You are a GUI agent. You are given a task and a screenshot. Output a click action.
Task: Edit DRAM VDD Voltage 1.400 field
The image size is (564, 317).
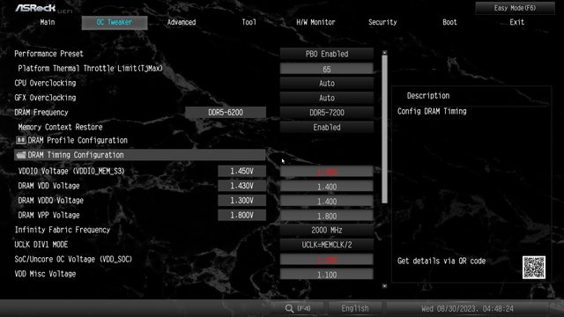327,187
